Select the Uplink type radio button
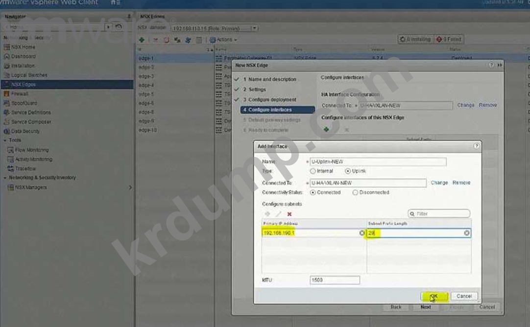Image resolution: width=530 pixels, height=327 pixels. coord(347,171)
